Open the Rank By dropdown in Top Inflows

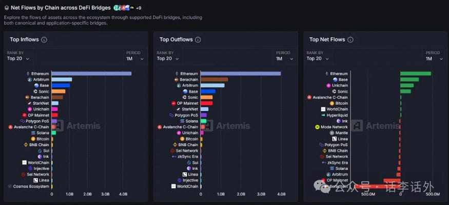click(x=18, y=58)
